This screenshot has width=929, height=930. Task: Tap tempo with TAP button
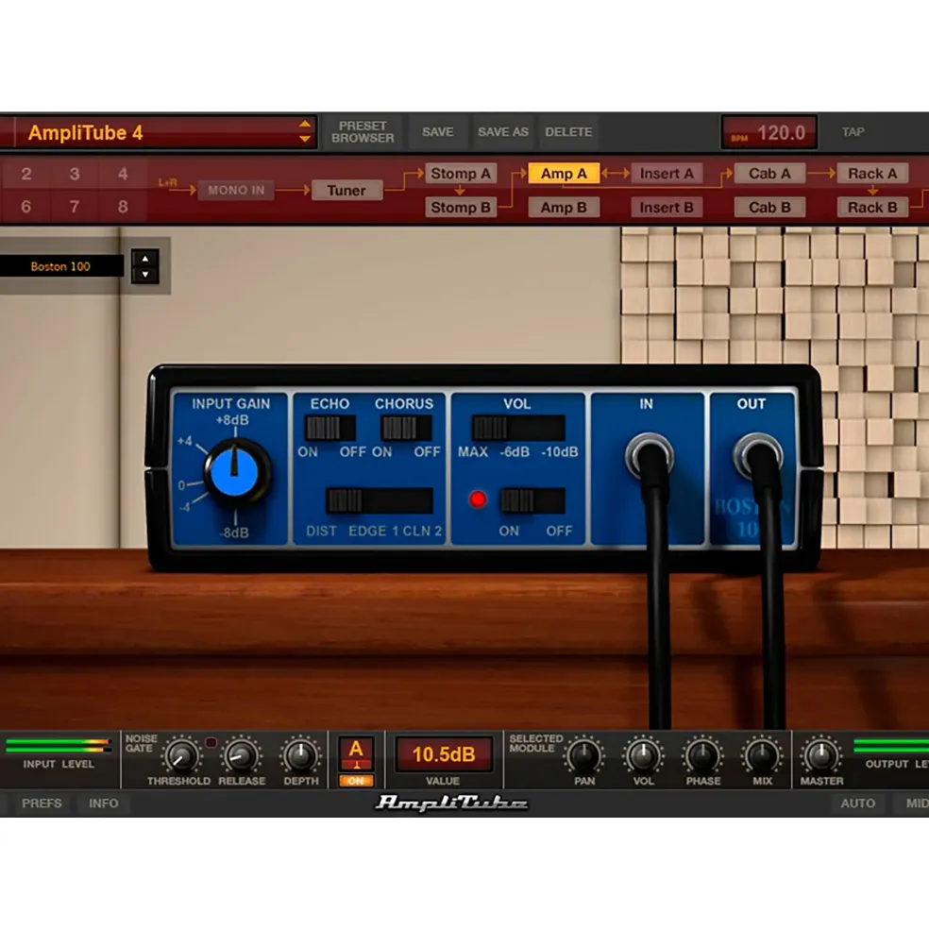coord(853,131)
